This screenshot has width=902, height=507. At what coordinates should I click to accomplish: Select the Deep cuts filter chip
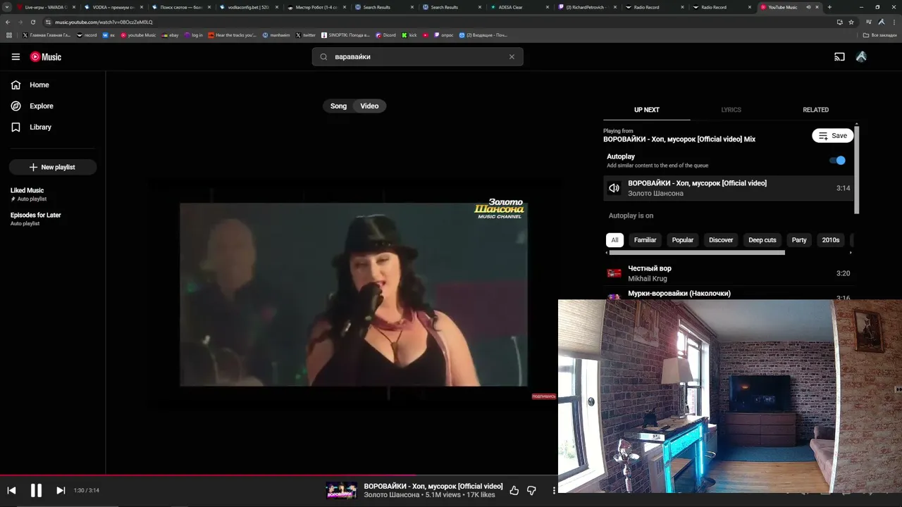[x=762, y=240]
